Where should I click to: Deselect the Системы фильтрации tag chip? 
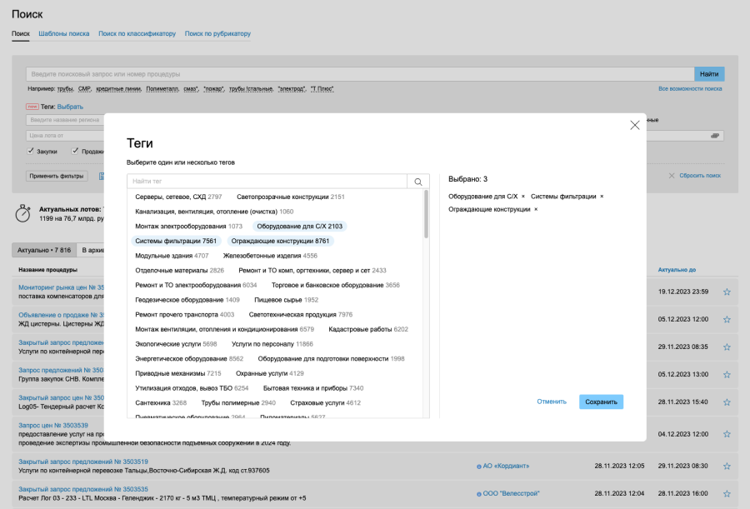(x=176, y=241)
